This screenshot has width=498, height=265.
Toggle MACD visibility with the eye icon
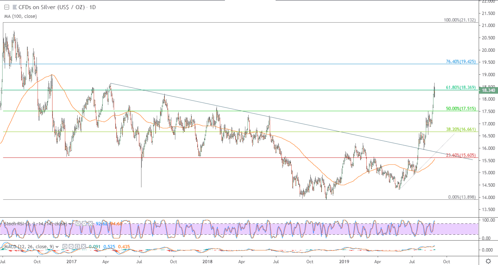[x=65, y=247]
